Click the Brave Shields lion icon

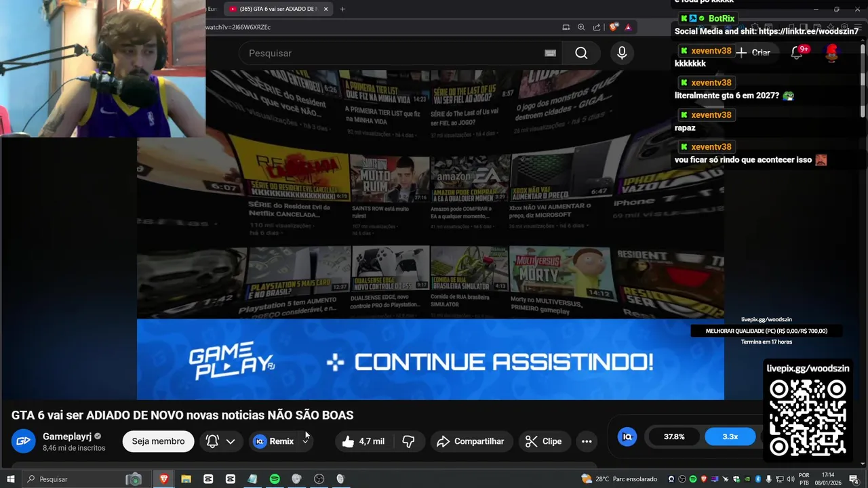tap(614, 27)
